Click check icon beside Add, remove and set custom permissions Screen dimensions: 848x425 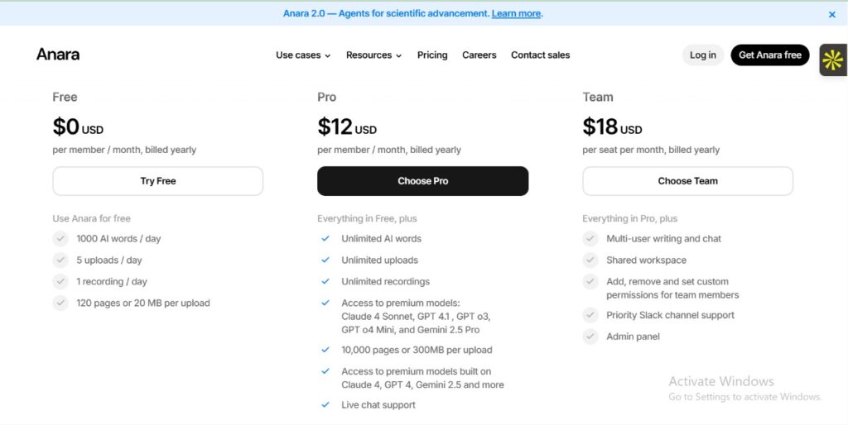pyautogui.click(x=590, y=281)
